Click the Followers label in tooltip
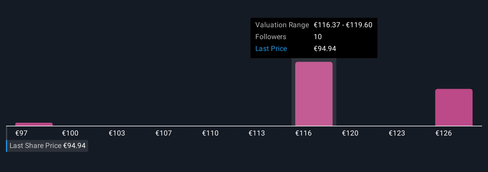Image resolution: width=488 pixels, height=172 pixels. point(271,37)
